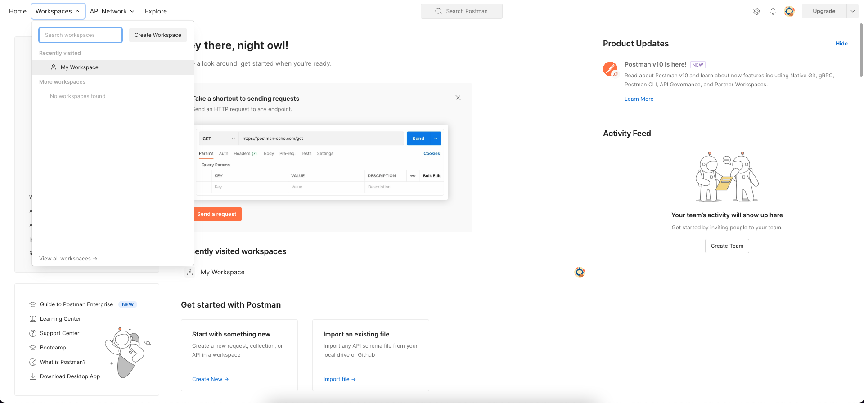
Task: Click the Bulk Edit link
Action: pos(432,176)
